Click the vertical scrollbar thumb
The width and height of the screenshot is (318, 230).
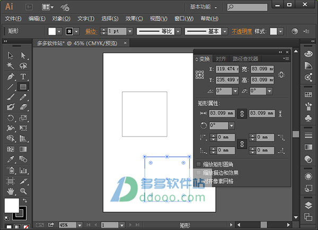pos(296,134)
